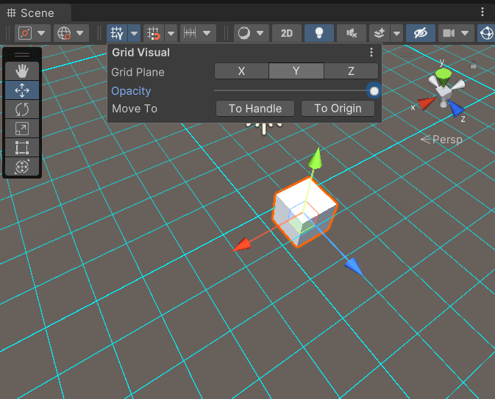
Task: Click the To Handle button
Action: tap(255, 109)
